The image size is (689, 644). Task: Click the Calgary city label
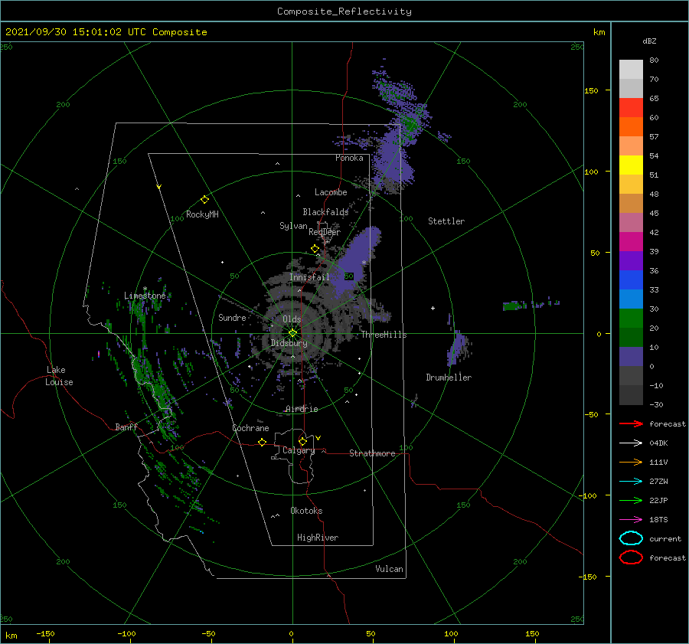pos(299,450)
